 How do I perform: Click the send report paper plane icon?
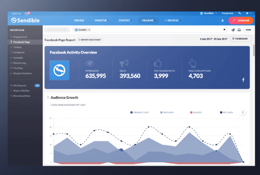pos(233,29)
